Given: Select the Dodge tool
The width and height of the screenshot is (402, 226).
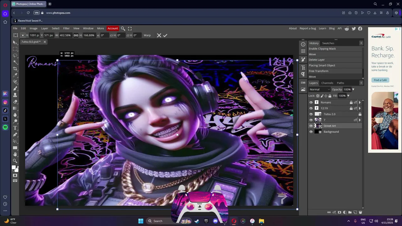Looking at the screenshot, I should pos(15,121).
